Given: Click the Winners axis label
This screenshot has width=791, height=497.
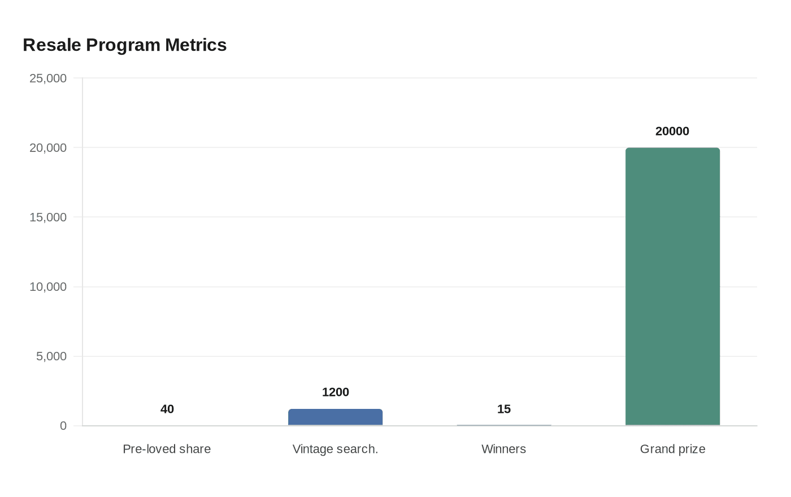Looking at the screenshot, I should (x=504, y=449).
